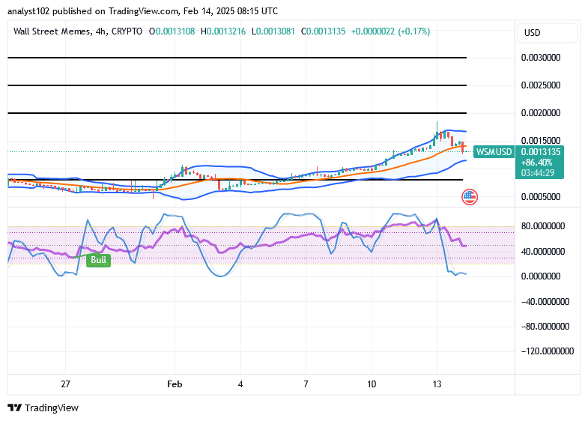Click the 03:44:29 countdown timer
This screenshot has height=421, width=588.
(537, 173)
